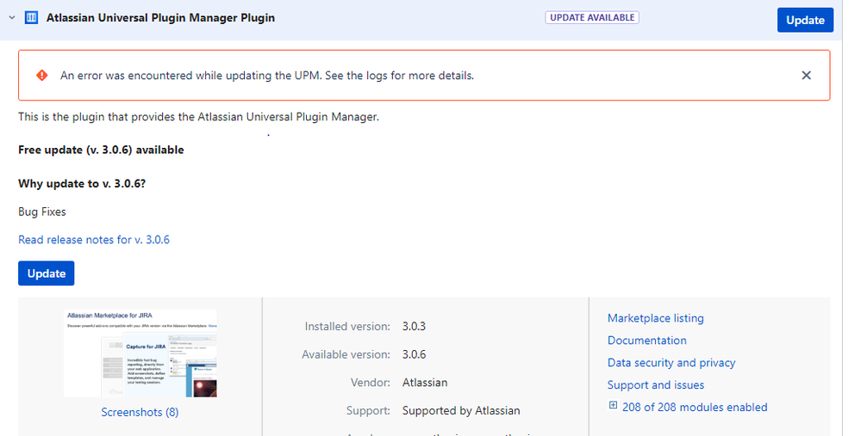This screenshot has height=436, width=861.
Task: Open the Screenshots (8) link
Action: 140,413
